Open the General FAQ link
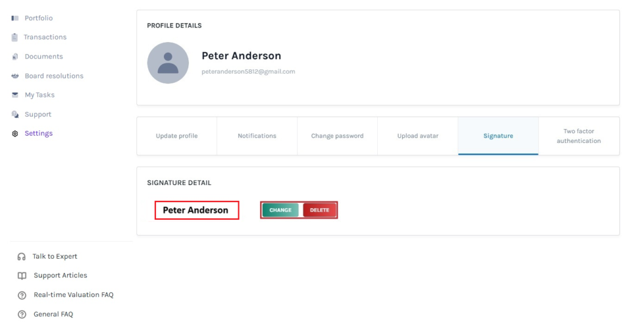Screen dimensions: 624x328 click(54, 315)
